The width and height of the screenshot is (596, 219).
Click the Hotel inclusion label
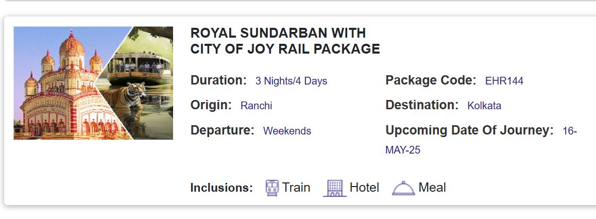point(364,188)
